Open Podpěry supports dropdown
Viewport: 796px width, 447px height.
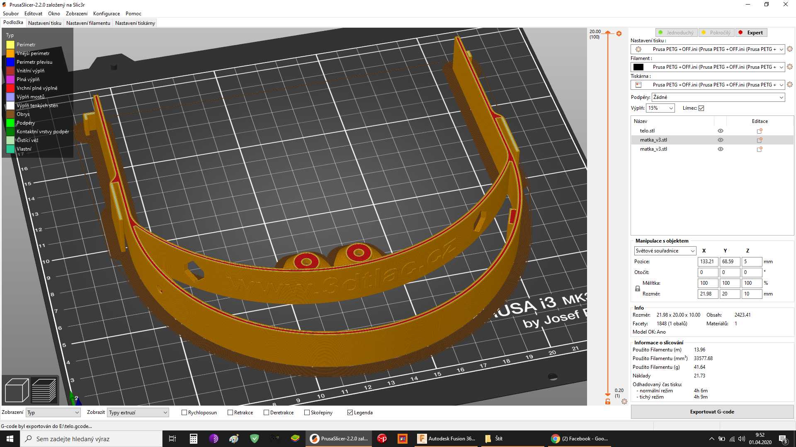point(718,97)
